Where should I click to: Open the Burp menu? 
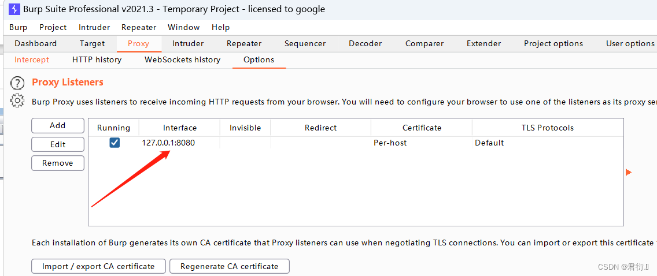(x=18, y=27)
